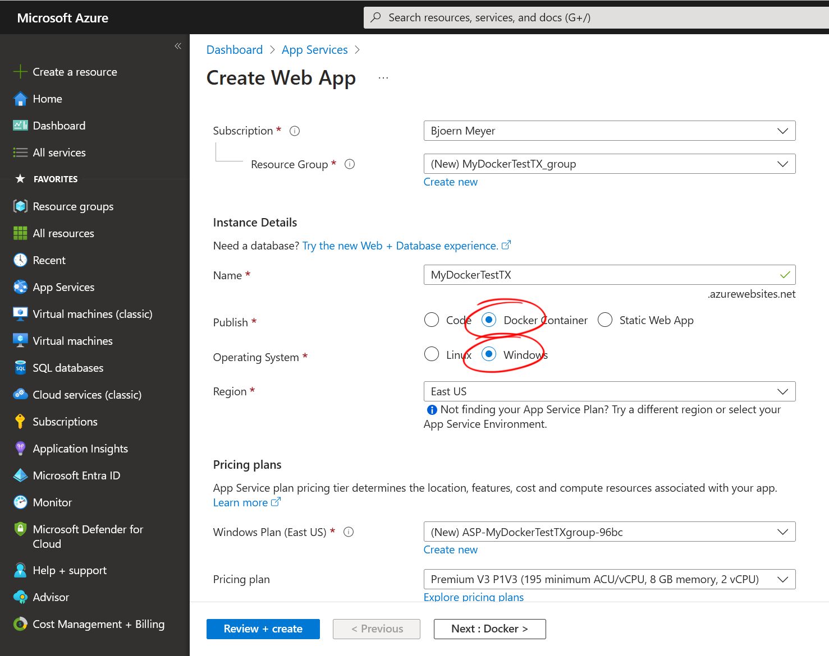Click the search resources, services, and docs box

click(x=596, y=17)
